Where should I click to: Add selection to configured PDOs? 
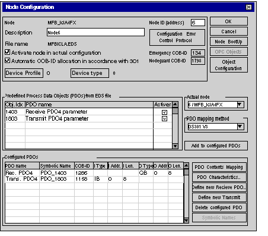coord(216,146)
